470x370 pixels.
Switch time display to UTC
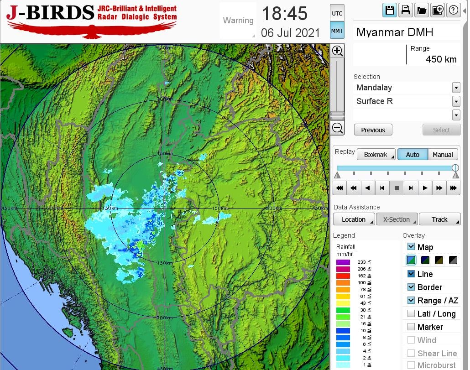tap(337, 14)
